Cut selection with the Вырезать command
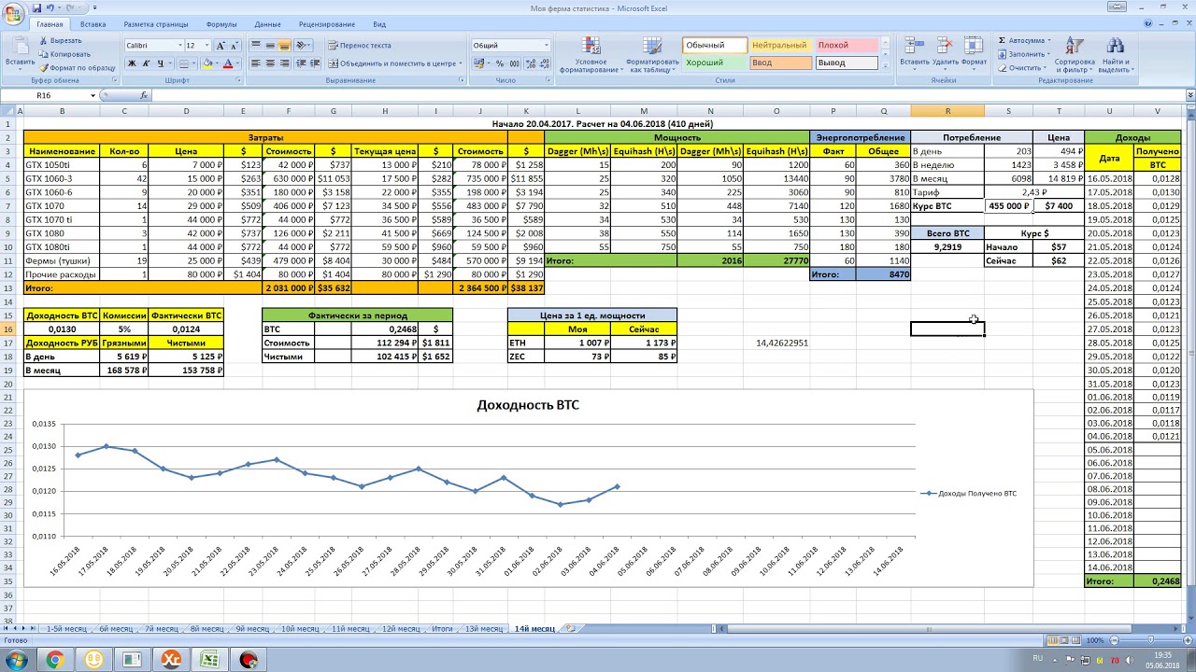The width and height of the screenshot is (1196, 672). [x=60, y=41]
